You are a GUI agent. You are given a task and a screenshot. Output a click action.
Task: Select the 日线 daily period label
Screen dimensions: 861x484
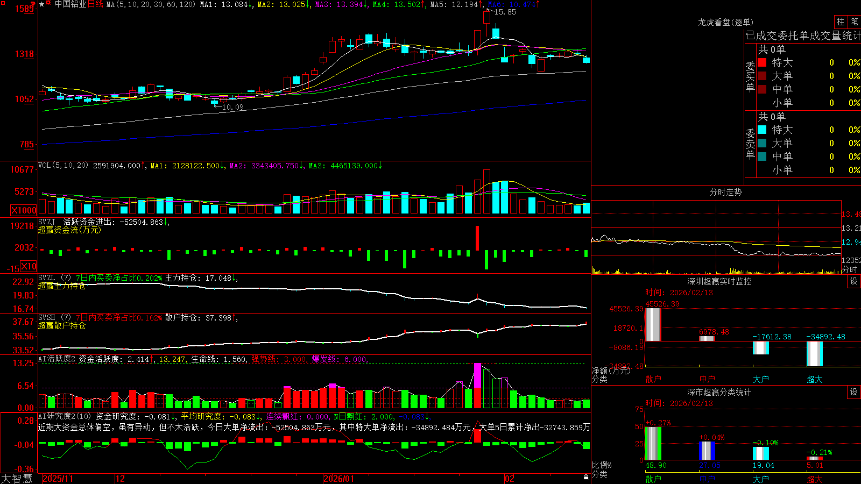tap(95, 4)
